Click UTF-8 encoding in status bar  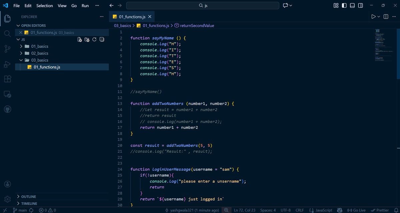(x=286, y=210)
